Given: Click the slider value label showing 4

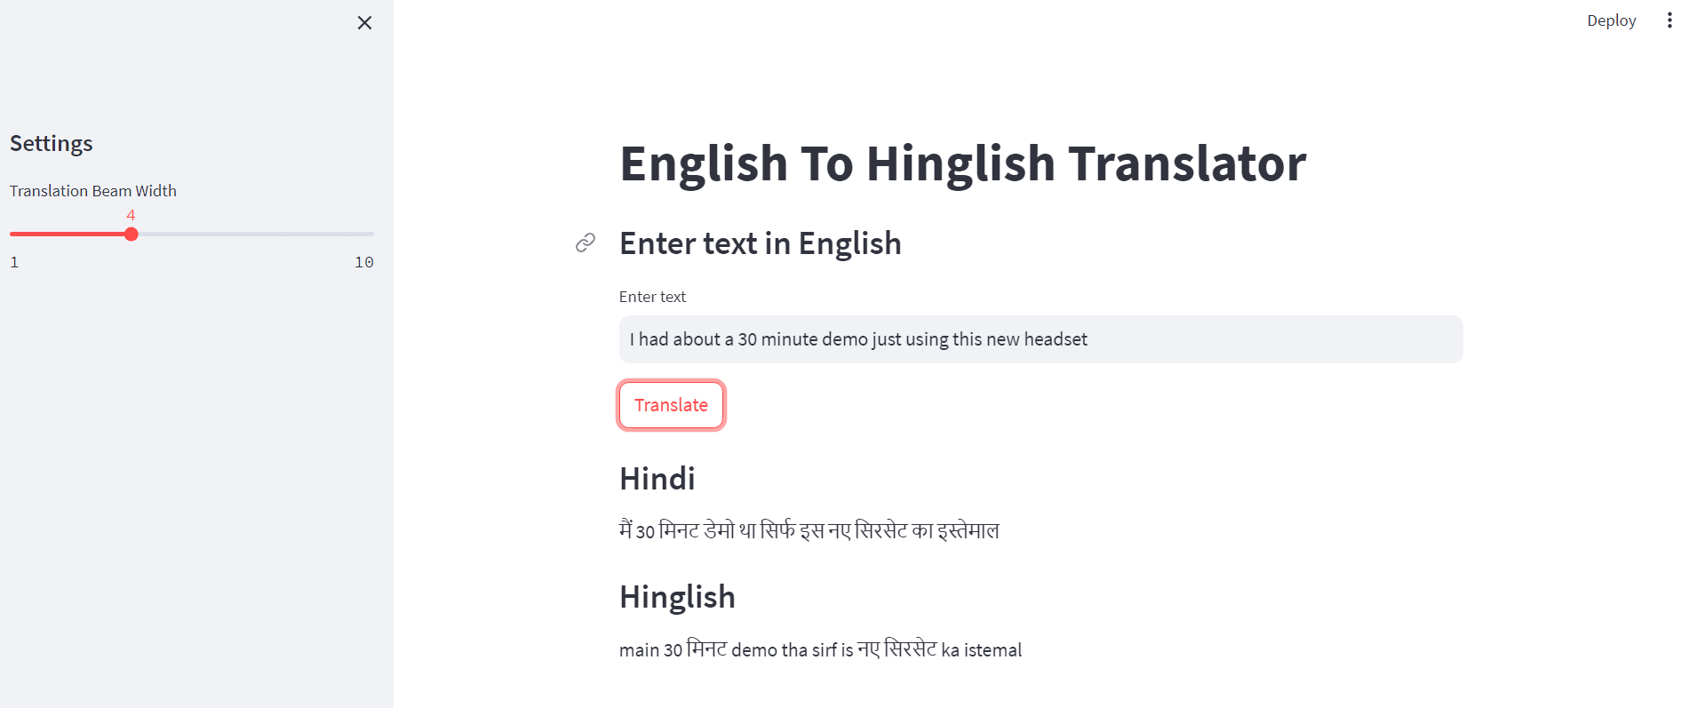Looking at the screenshot, I should 131,215.
